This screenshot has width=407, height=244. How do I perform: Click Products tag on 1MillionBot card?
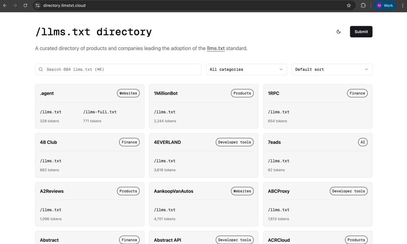coord(242,93)
